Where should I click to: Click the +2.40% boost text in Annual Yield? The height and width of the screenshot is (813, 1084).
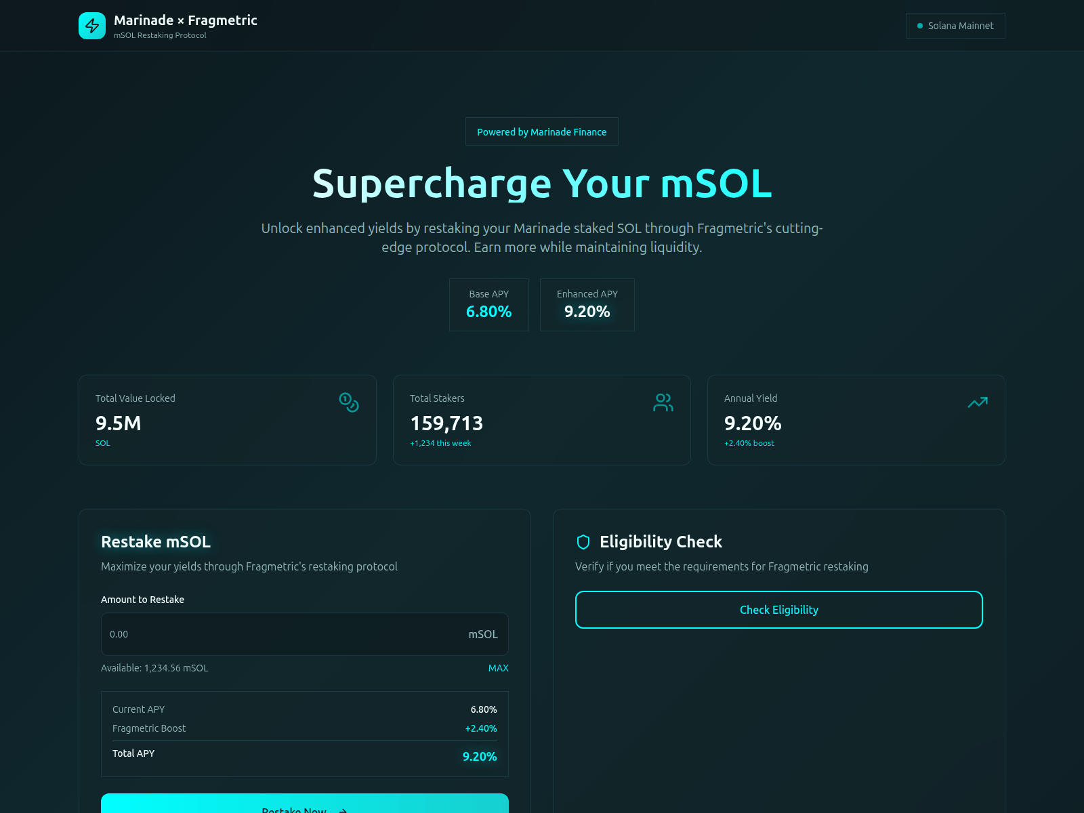[749, 443]
